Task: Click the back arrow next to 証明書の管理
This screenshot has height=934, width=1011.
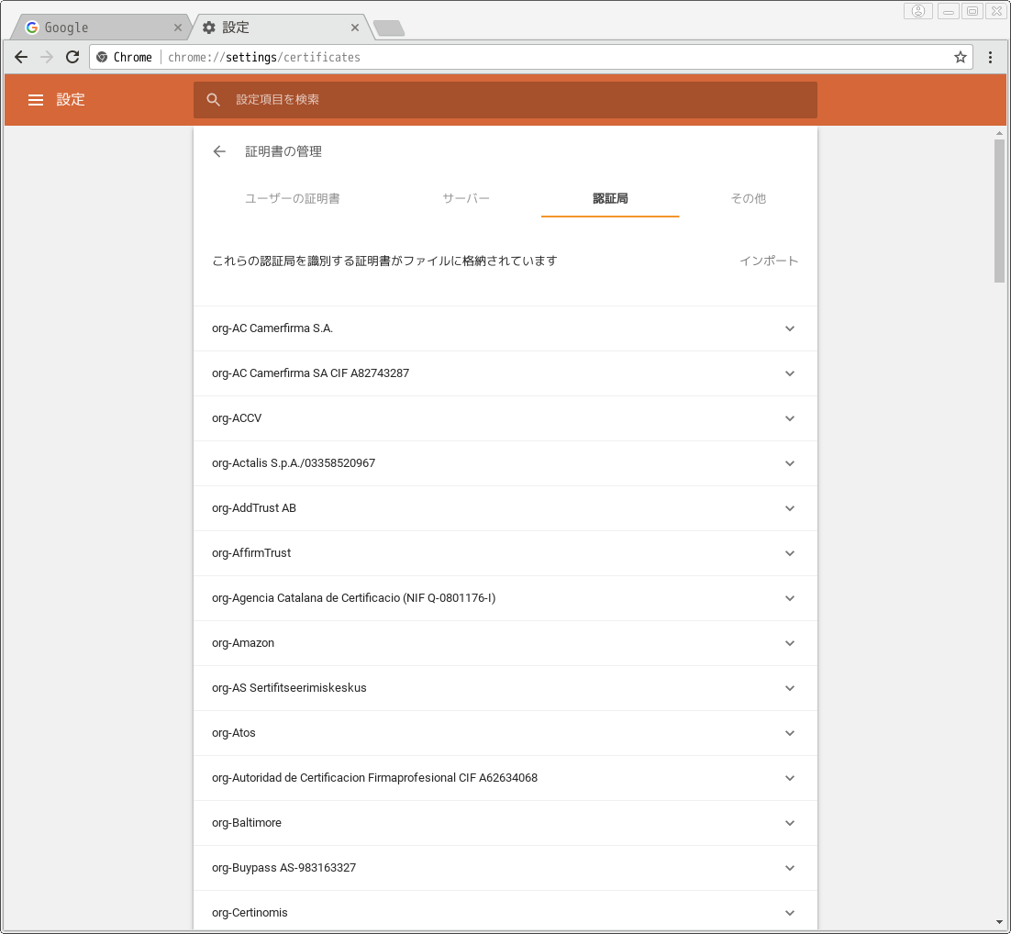Action: (x=219, y=151)
